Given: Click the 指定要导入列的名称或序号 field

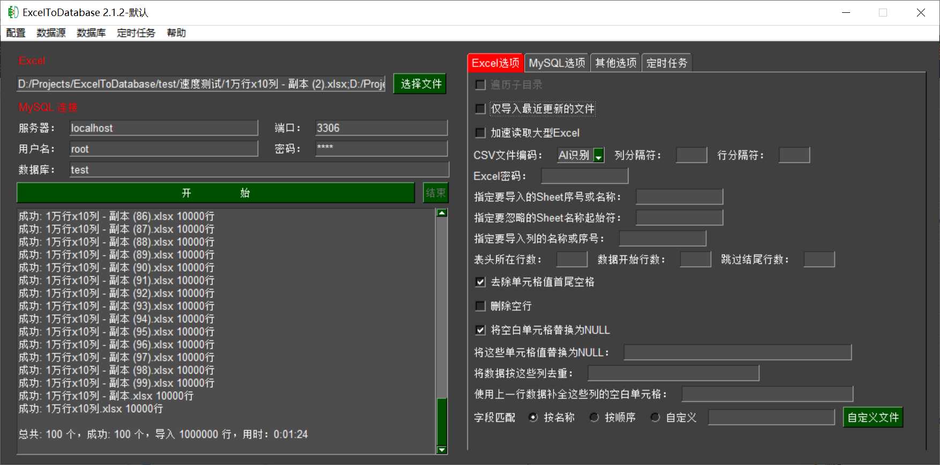Looking at the screenshot, I should 663,239.
